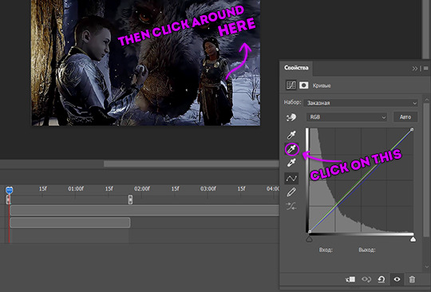
Task: Select the gray point eyedropper
Action: 291,149
